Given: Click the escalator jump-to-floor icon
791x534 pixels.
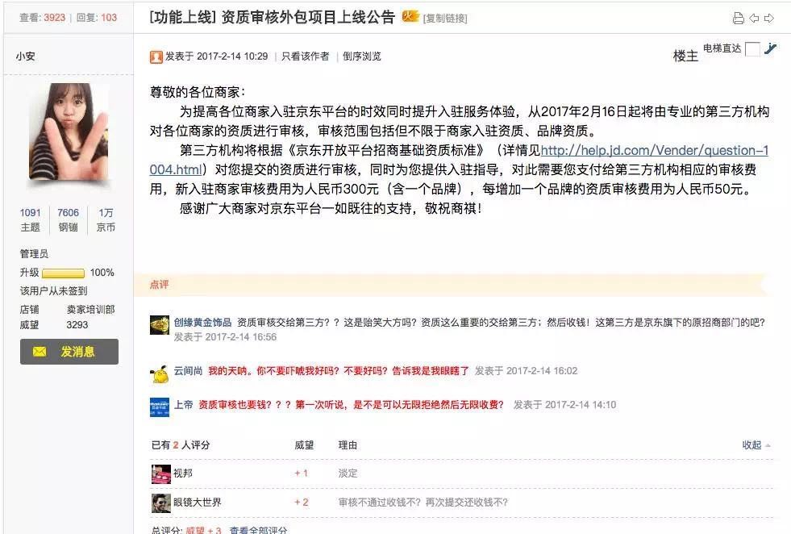Looking at the screenshot, I should point(770,48).
